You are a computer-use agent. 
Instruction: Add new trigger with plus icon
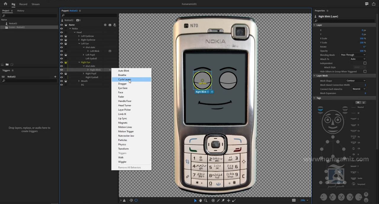click(x=55, y=77)
